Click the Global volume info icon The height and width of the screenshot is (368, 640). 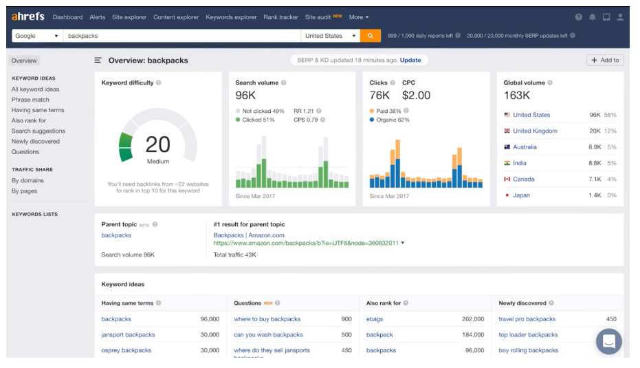click(550, 83)
